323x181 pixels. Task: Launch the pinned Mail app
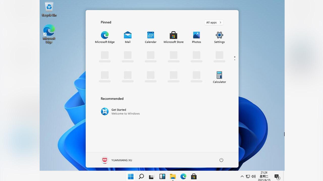pyautogui.click(x=128, y=37)
